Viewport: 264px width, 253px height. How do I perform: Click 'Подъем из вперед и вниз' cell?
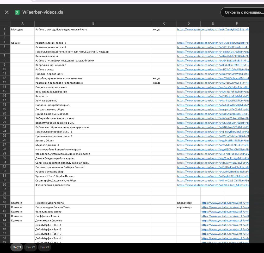(93, 87)
